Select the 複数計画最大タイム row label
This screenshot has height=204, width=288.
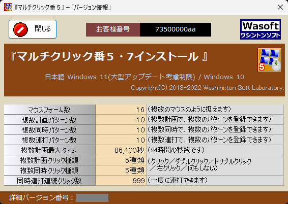coord(49,150)
